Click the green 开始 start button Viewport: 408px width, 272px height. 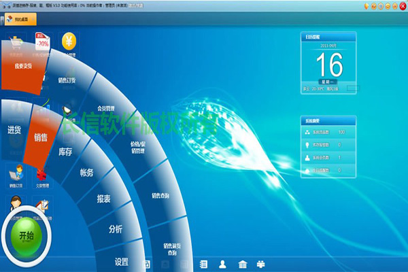tap(27, 237)
